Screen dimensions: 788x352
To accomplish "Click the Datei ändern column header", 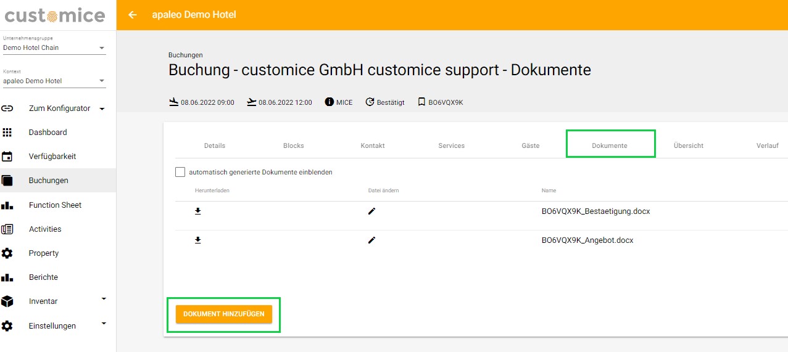I will click(x=384, y=190).
